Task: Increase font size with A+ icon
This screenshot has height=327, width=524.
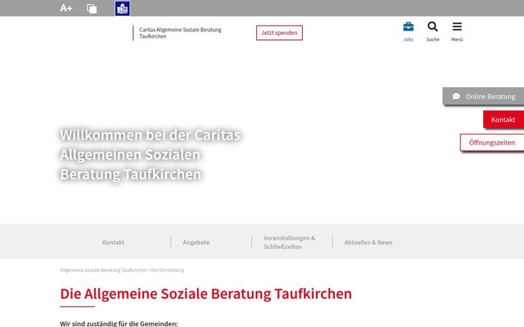Action: point(65,8)
